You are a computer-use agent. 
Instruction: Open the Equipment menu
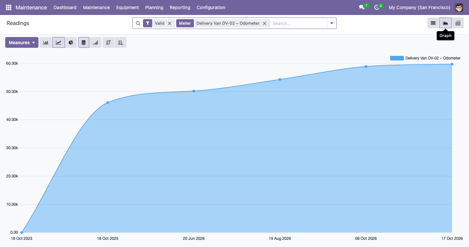127,7
